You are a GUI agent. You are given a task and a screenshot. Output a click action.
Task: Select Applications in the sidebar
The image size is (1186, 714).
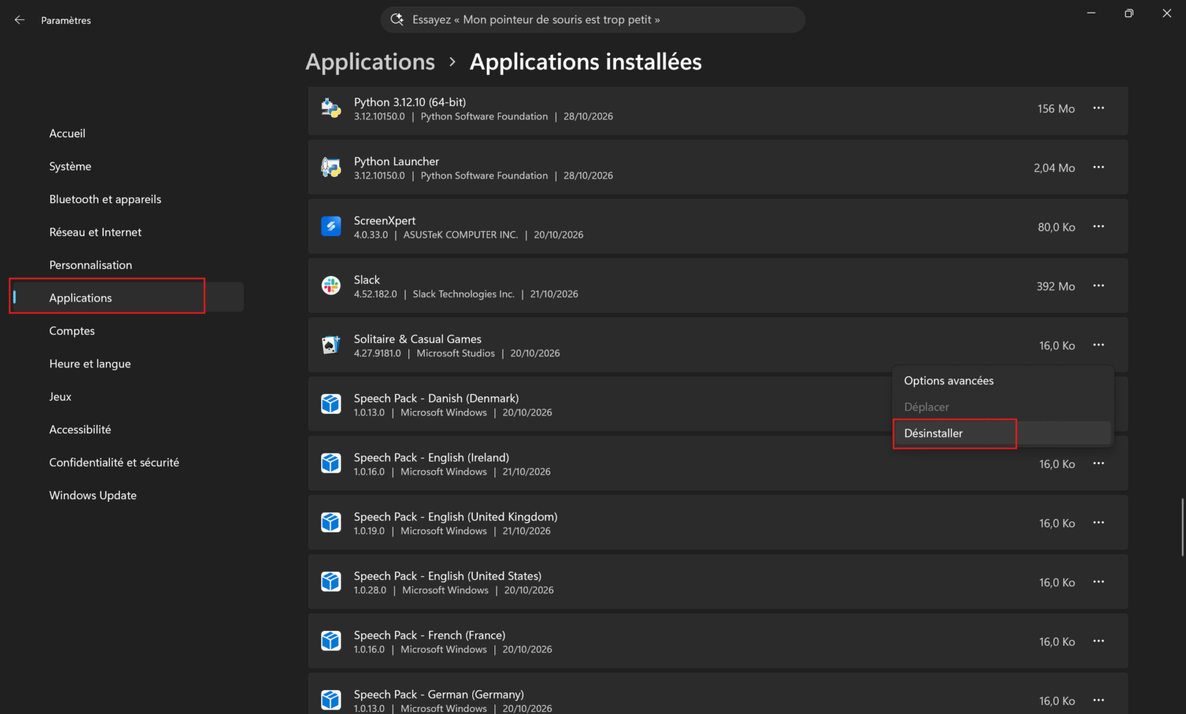pyautogui.click(x=127, y=298)
